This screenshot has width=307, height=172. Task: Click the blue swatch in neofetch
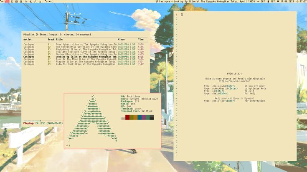(x=140, y=117)
